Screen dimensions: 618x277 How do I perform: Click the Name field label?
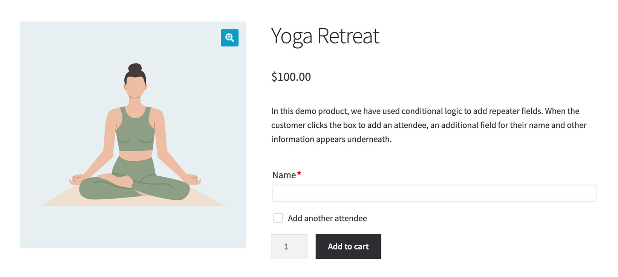(x=284, y=175)
